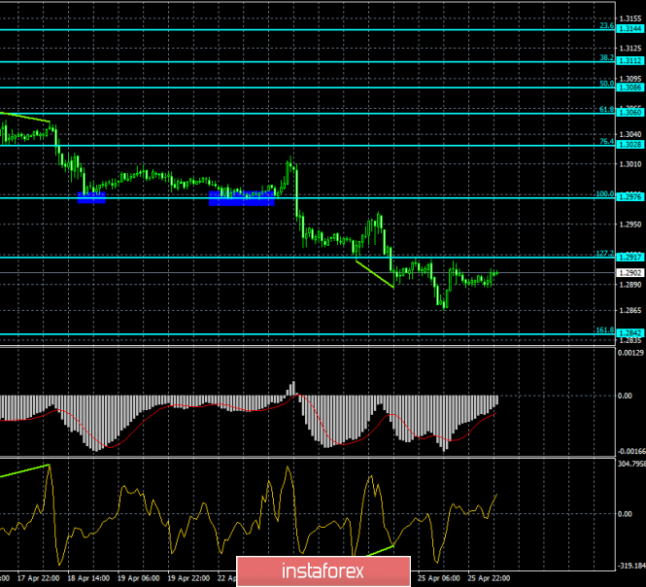The height and width of the screenshot is (587, 646).
Task: Click the yellow divergence line under price lows
Action: pos(374,273)
